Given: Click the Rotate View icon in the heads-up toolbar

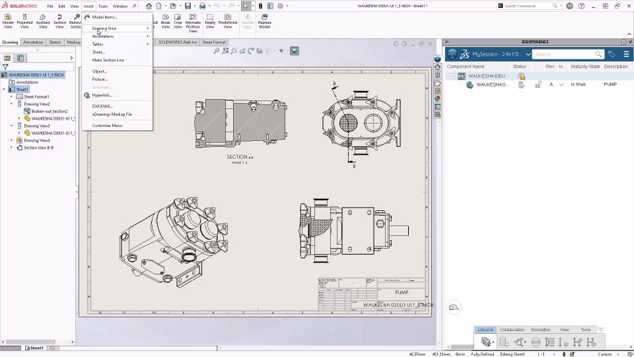Looking at the screenshot, I should point(251,51).
